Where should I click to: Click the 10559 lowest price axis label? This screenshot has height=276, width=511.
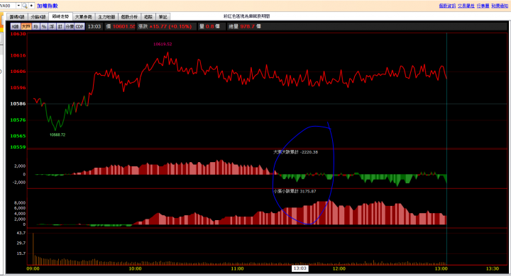click(18, 147)
